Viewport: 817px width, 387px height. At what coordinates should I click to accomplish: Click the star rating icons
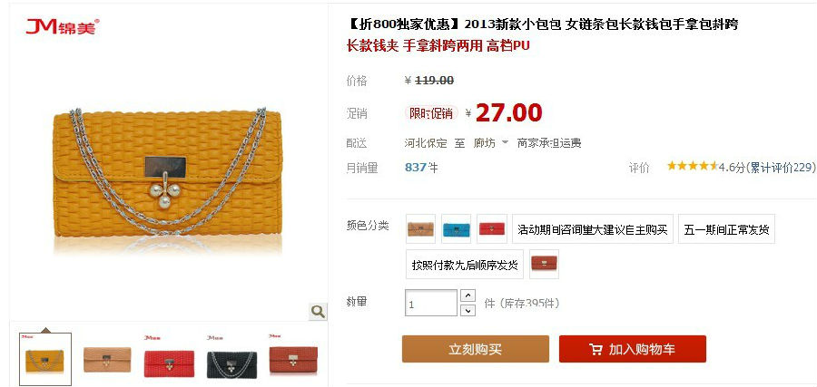tap(693, 167)
